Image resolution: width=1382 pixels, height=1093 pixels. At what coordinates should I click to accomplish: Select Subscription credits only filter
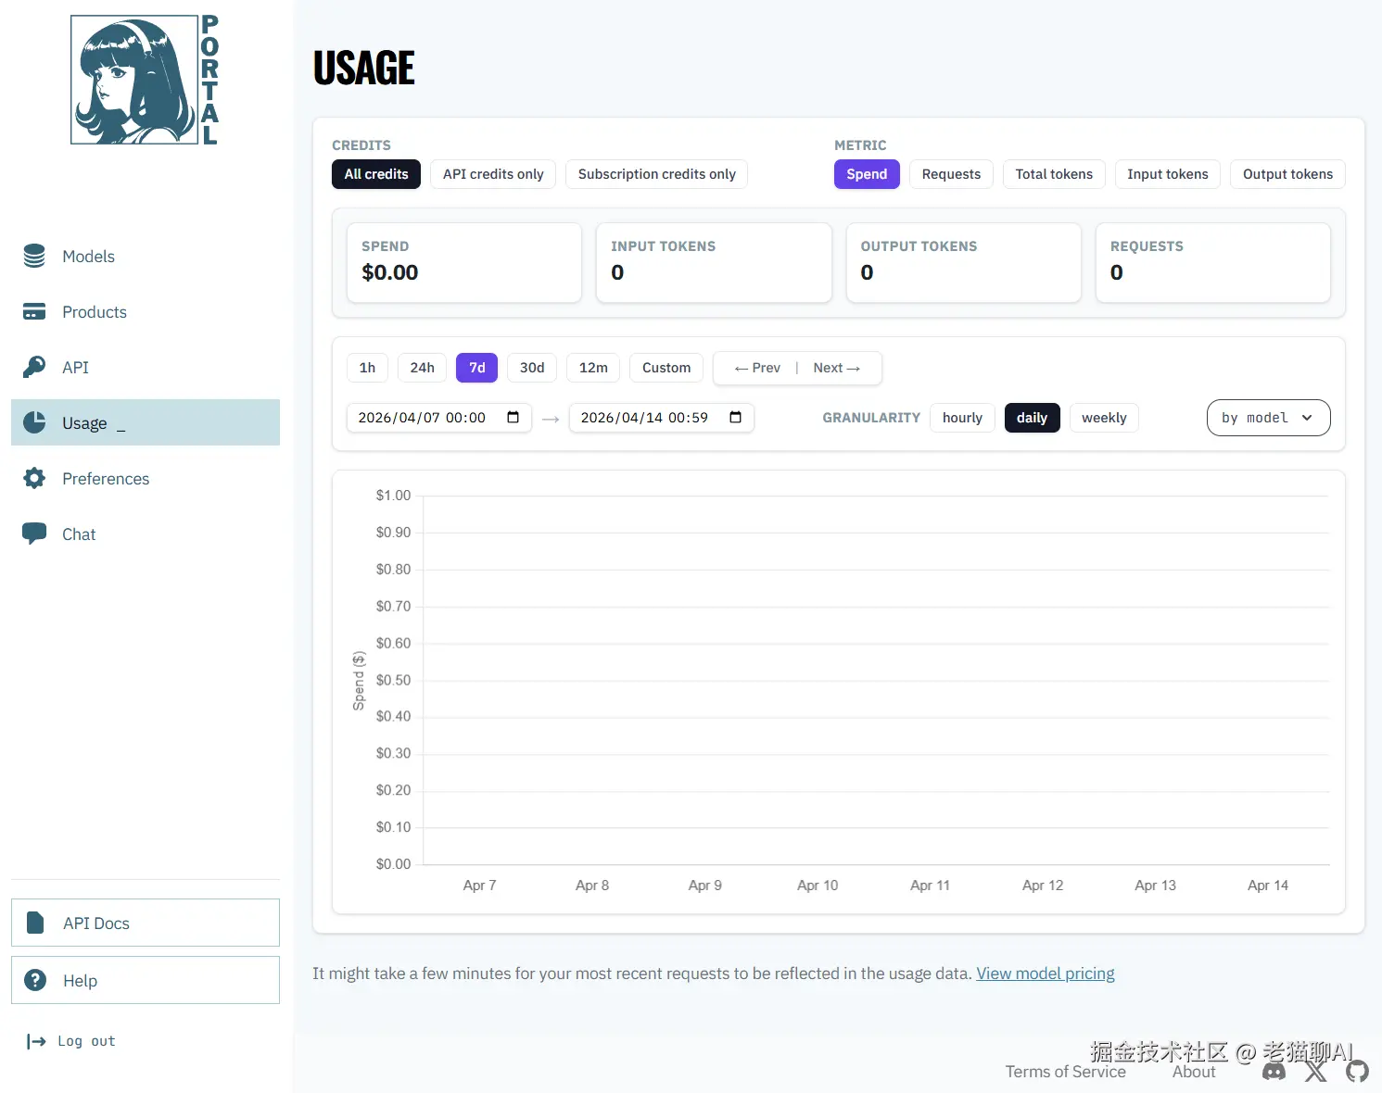[656, 174]
